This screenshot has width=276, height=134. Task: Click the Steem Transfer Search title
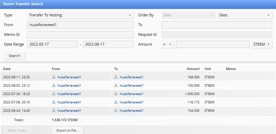[23, 4]
